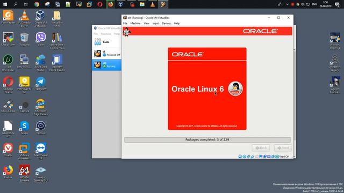344x193 pixels.
Task: Open the Input menu in the VM window
Action: [x=155, y=23]
